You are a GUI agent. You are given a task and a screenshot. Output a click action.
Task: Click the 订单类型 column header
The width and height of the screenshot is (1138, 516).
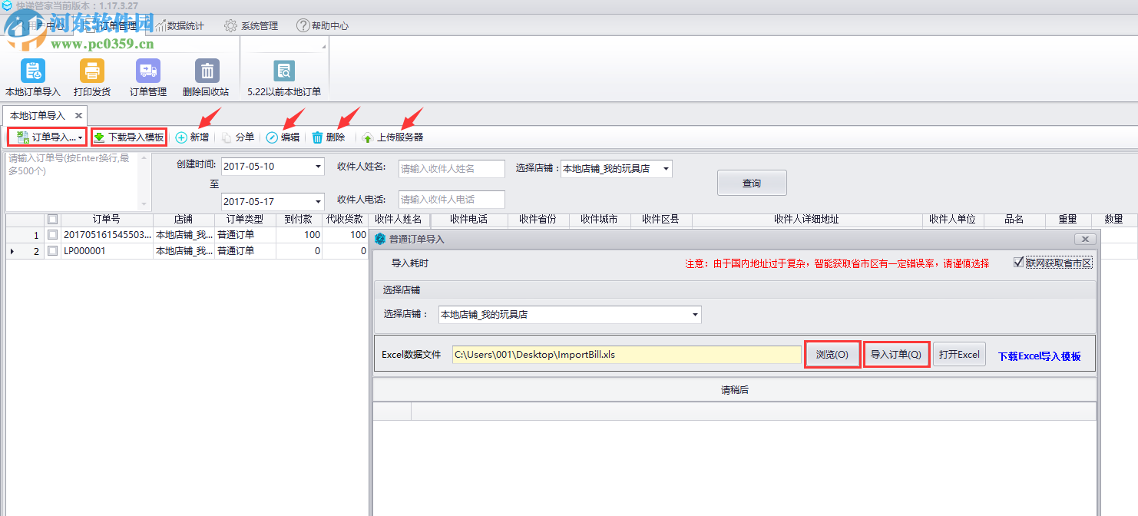tap(244, 220)
